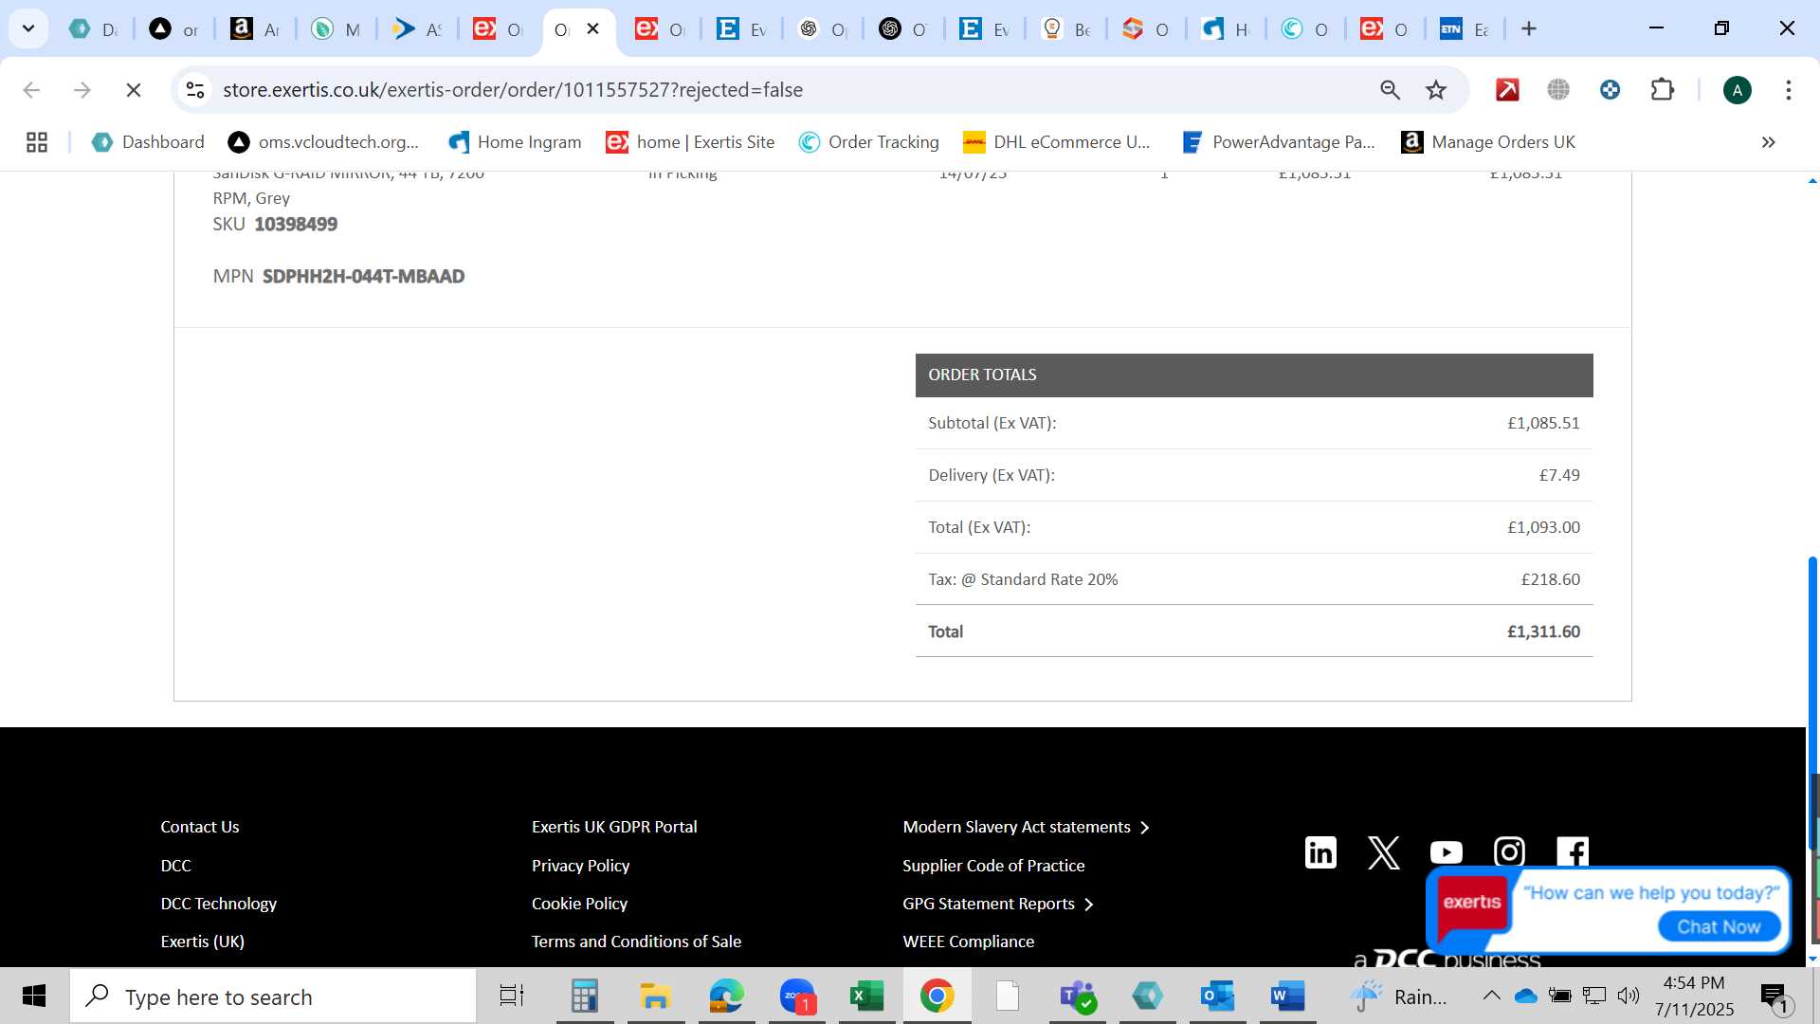The image size is (1820, 1024).
Task: Open the Facebook icon in the footer
Action: [x=1573, y=852]
